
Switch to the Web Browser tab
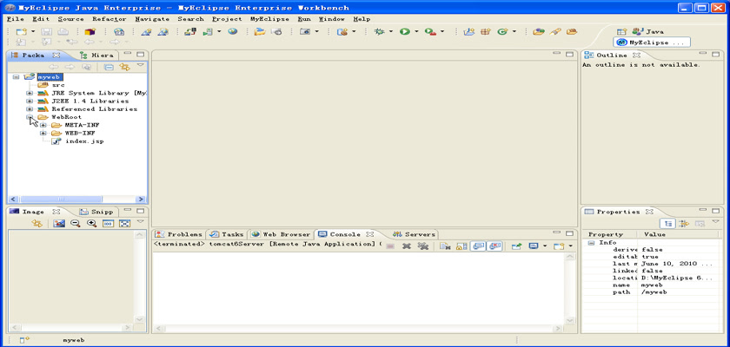point(281,234)
